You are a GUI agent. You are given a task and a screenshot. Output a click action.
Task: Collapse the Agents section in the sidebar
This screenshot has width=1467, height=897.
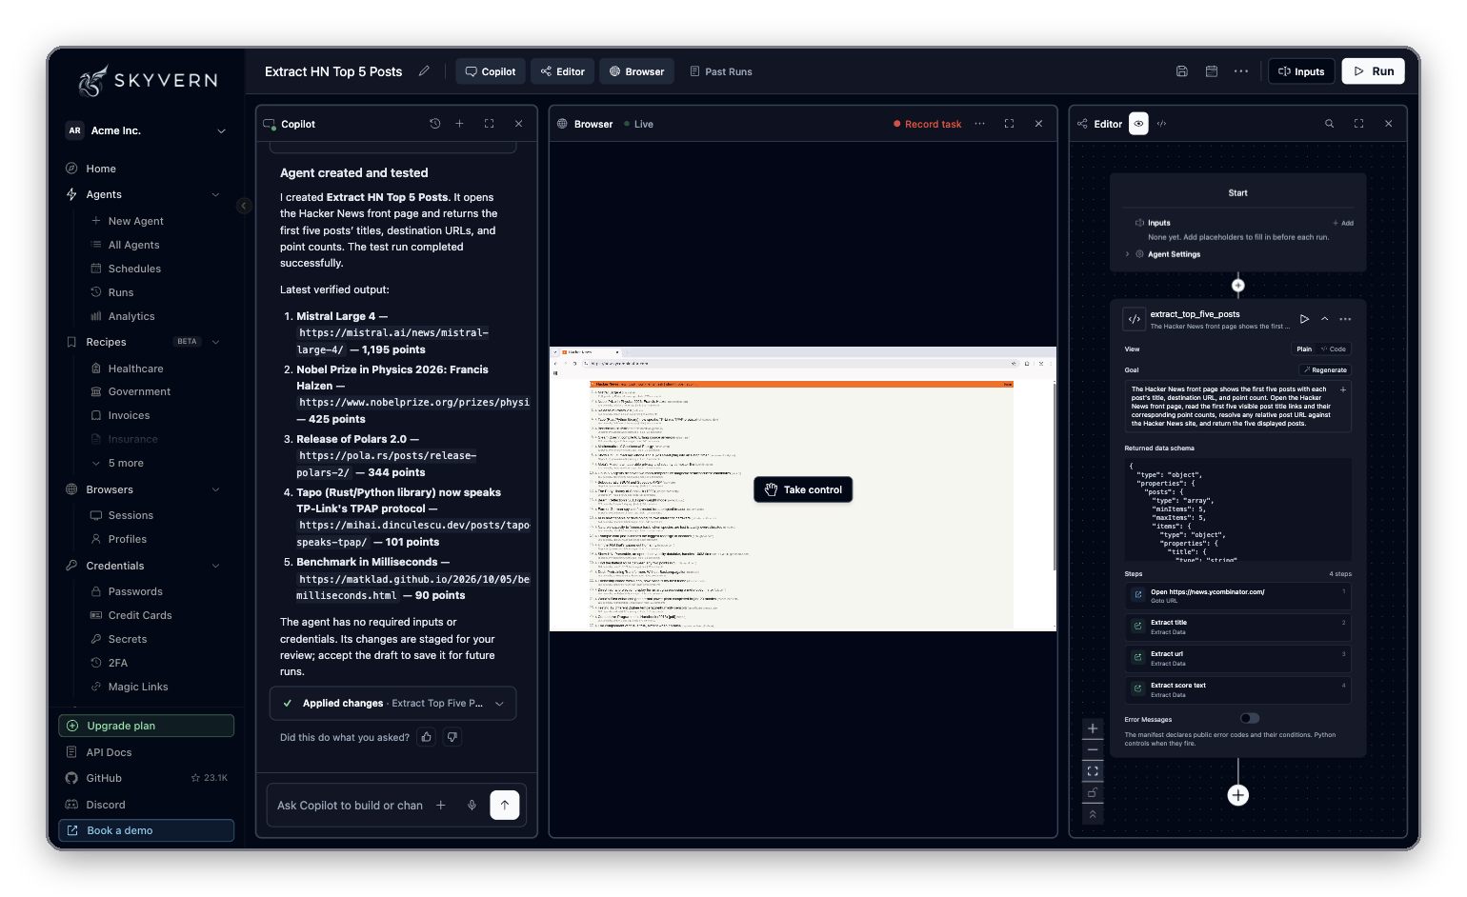(x=215, y=194)
